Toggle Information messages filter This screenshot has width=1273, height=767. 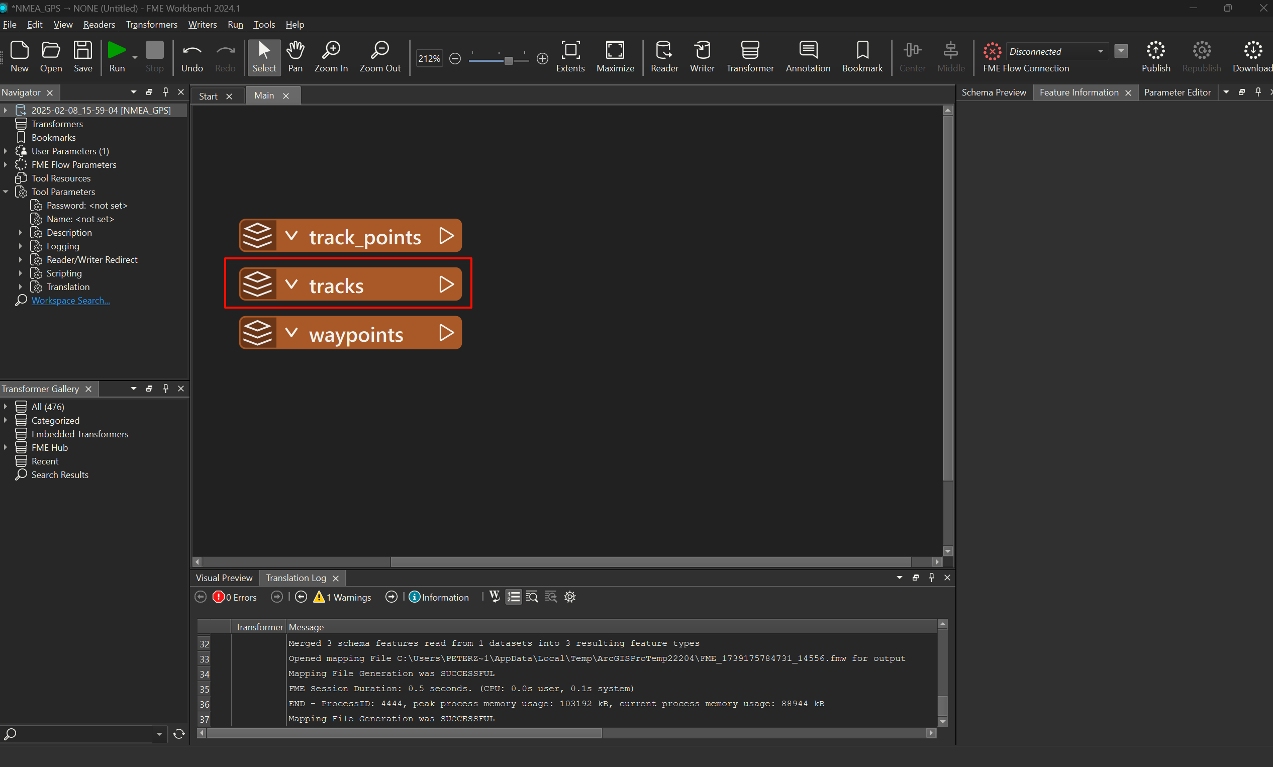[439, 597]
